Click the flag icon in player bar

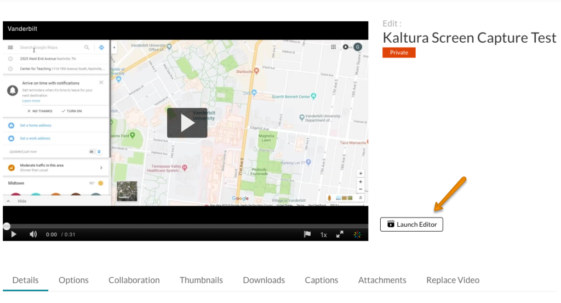pos(307,235)
